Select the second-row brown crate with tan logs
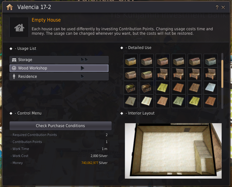Screen dimensions: 232x187 coord(131,74)
